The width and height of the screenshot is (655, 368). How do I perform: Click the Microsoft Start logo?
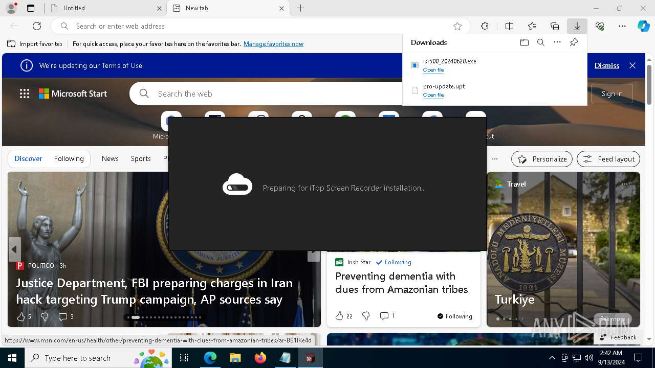click(x=73, y=94)
